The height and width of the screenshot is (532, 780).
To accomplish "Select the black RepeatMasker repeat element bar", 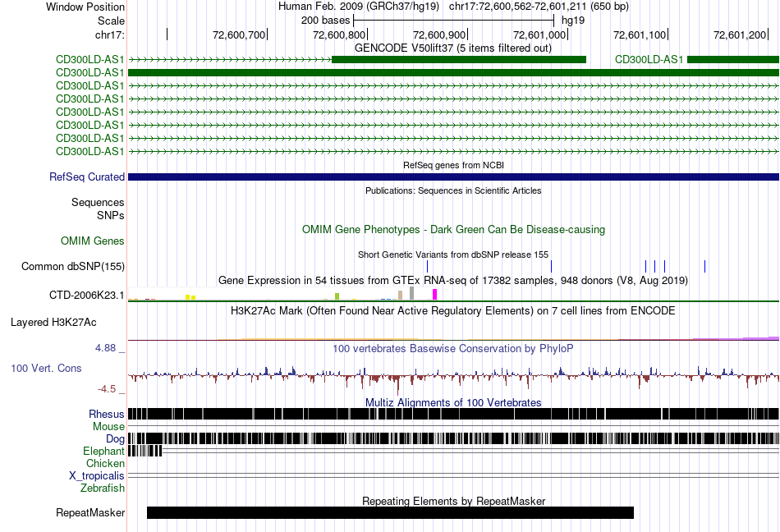I will pyautogui.click(x=391, y=512).
